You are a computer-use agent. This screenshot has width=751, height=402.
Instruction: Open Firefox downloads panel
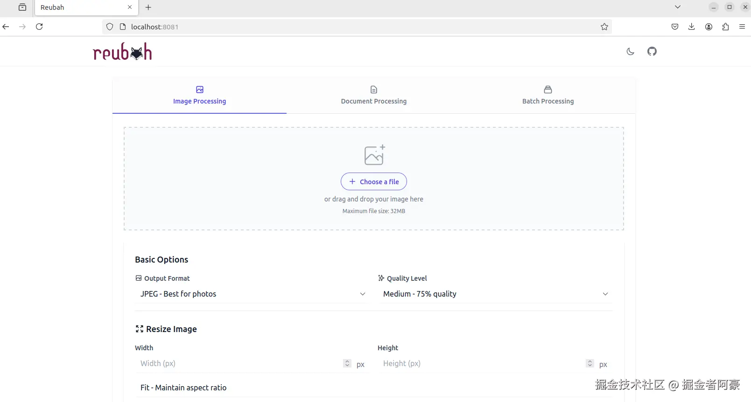click(x=691, y=27)
